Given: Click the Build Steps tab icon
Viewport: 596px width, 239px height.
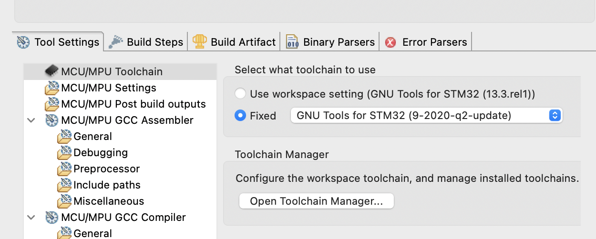Looking at the screenshot, I should pos(115,42).
